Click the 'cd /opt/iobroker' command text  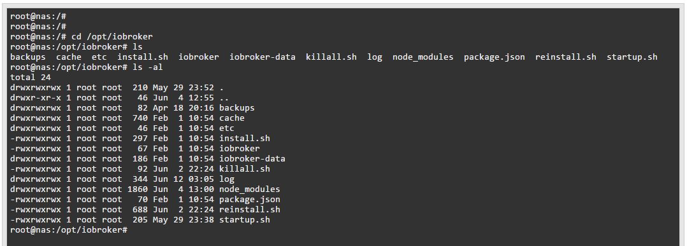[x=112, y=37]
